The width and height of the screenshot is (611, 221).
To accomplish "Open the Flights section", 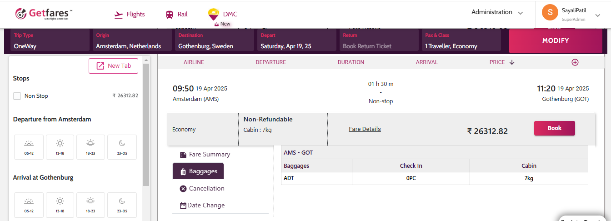I will 130,15.
